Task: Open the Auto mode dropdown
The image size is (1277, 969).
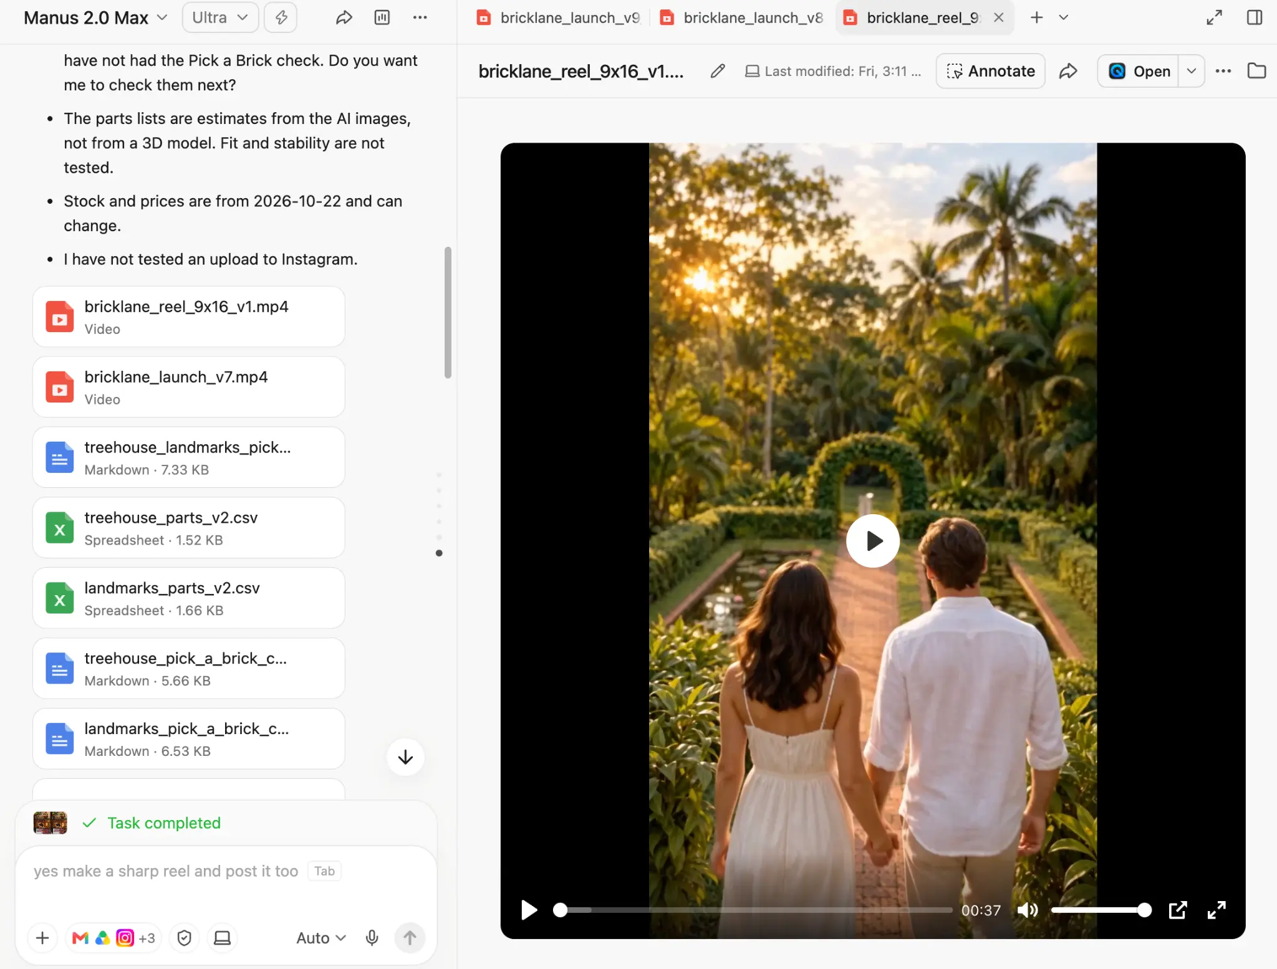Action: coord(321,937)
